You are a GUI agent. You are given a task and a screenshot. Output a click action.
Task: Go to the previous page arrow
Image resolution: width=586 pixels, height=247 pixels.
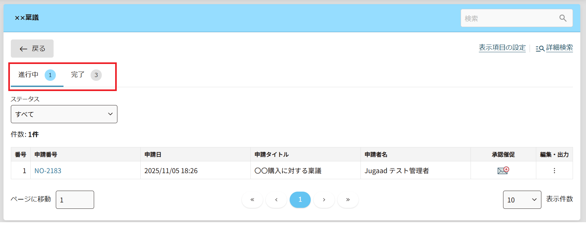tap(276, 200)
